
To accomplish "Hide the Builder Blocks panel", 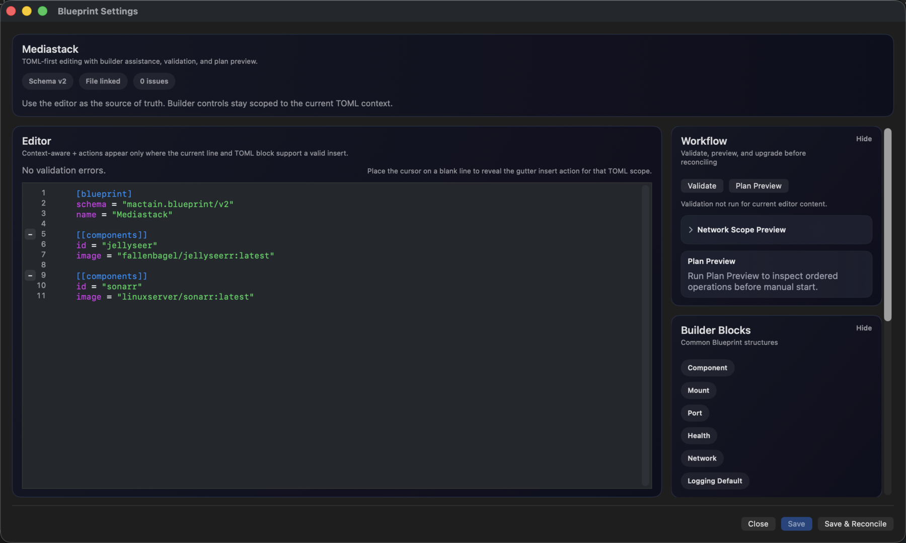I will pos(864,328).
